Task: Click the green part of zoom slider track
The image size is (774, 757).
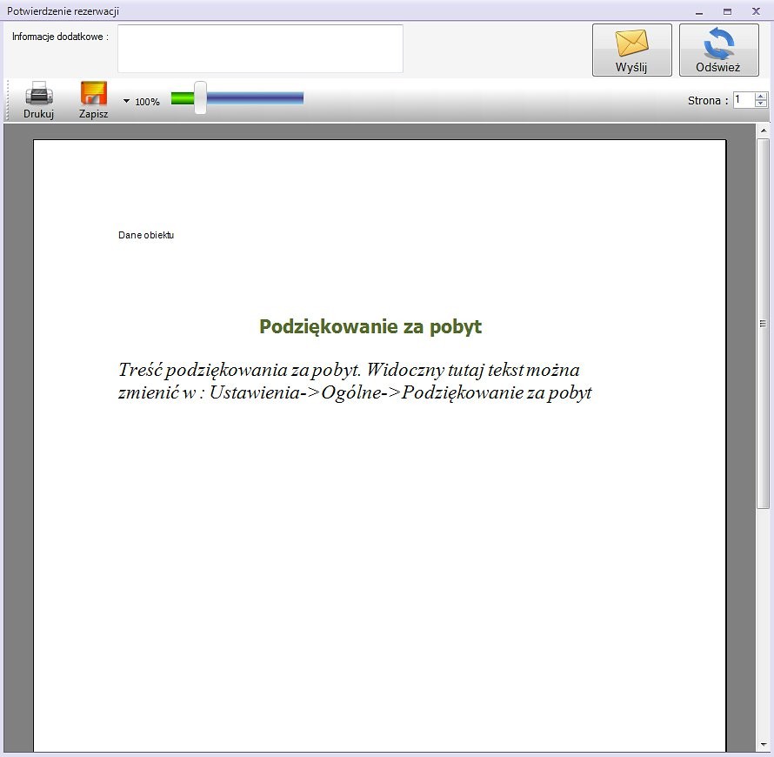Action: 183,98
